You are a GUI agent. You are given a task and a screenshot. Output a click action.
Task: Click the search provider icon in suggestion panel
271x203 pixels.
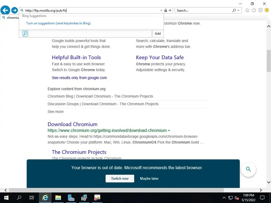click(x=25, y=34)
